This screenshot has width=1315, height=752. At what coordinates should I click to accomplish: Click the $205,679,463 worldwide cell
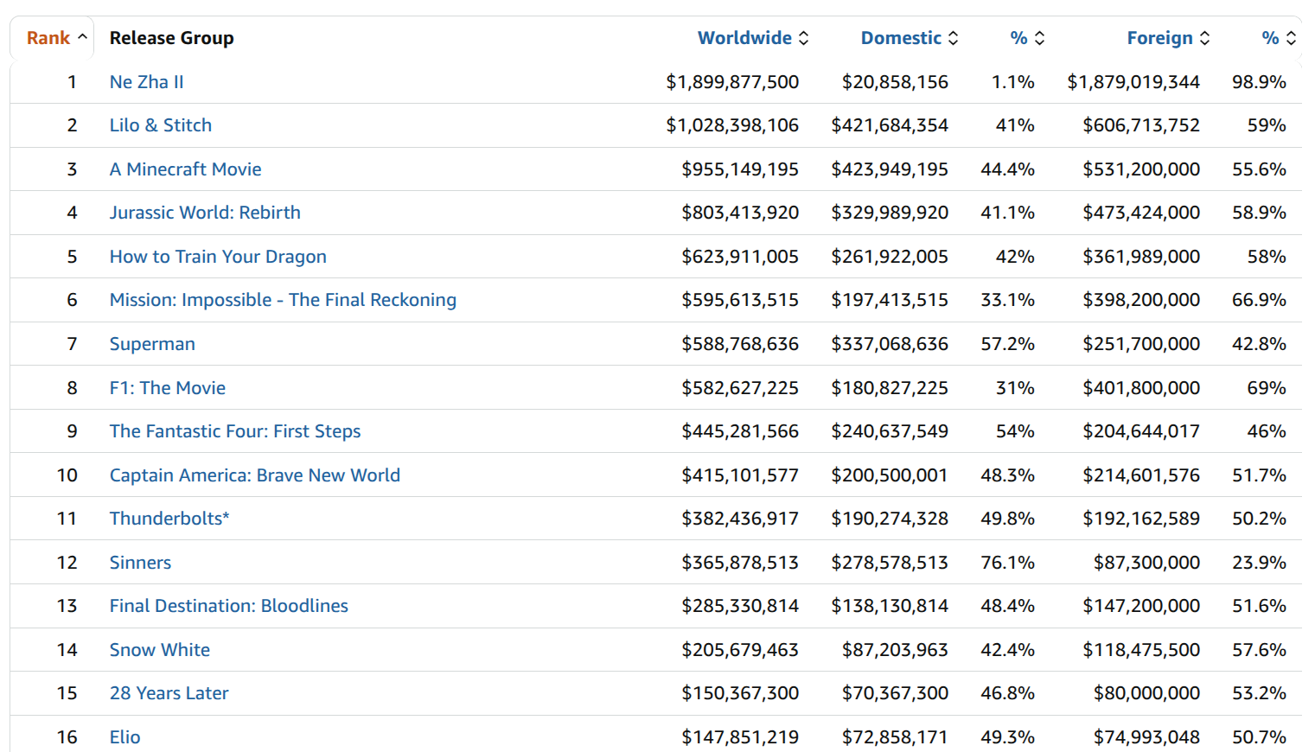[x=740, y=650]
